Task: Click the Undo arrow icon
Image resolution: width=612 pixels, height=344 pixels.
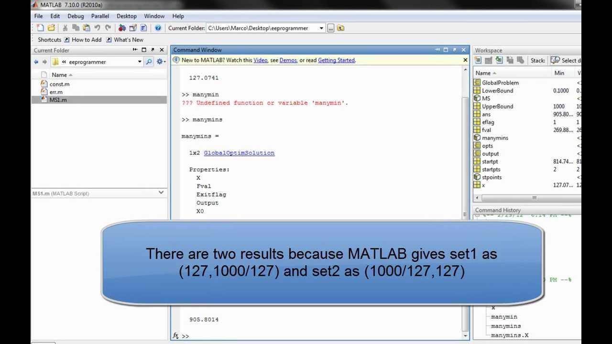Action: tap(98, 28)
